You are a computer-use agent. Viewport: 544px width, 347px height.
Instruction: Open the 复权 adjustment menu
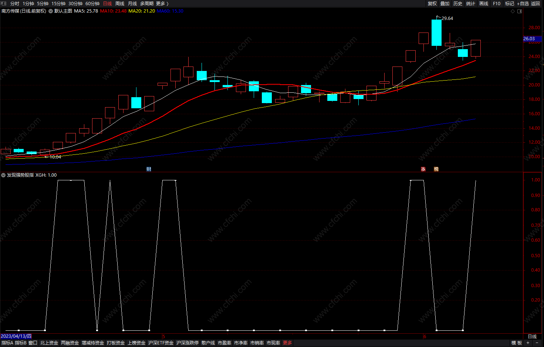click(x=432, y=4)
